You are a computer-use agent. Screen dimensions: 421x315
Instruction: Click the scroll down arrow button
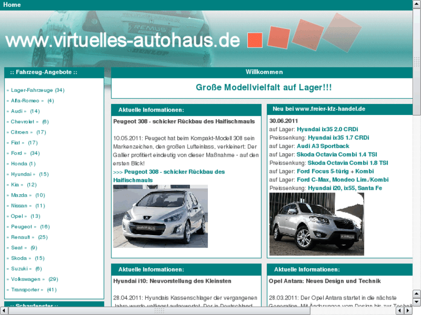417,302
